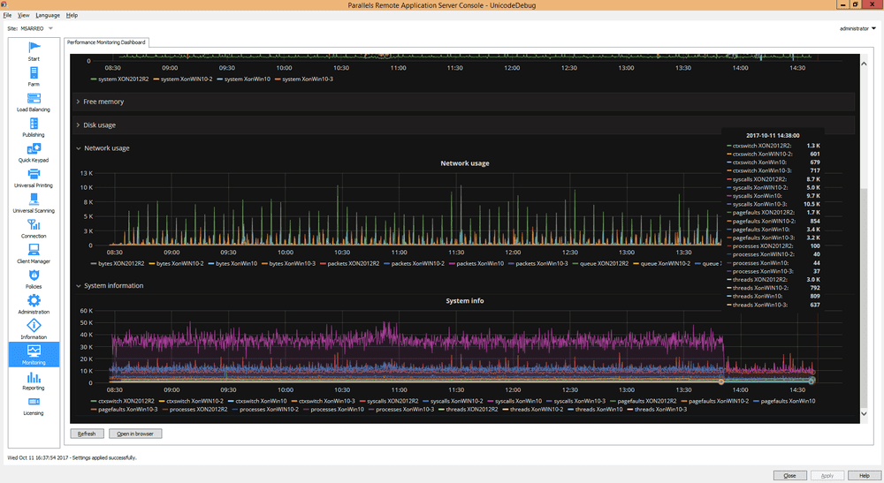Click the System info chart title
This screenshot has width=884, height=483.
coord(465,300)
